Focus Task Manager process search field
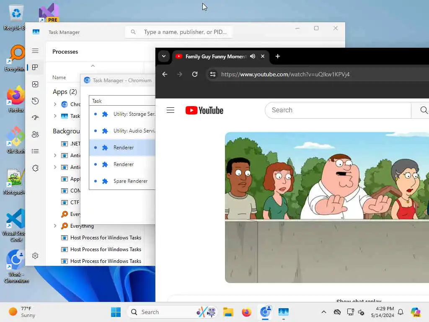 178,32
